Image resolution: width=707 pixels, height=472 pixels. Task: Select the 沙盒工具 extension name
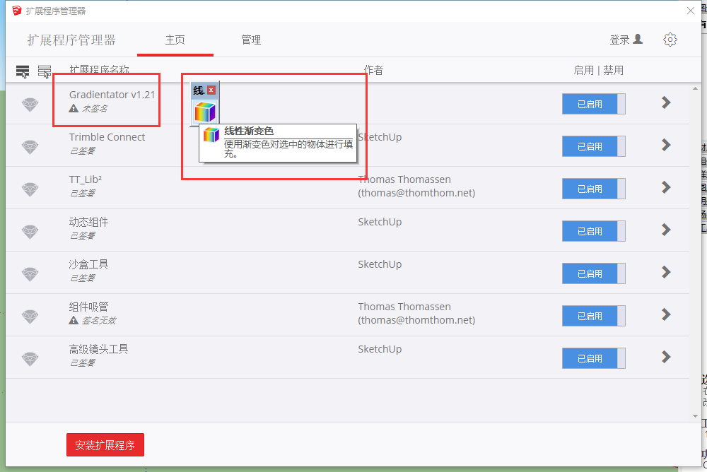click(x=88, y=264)
